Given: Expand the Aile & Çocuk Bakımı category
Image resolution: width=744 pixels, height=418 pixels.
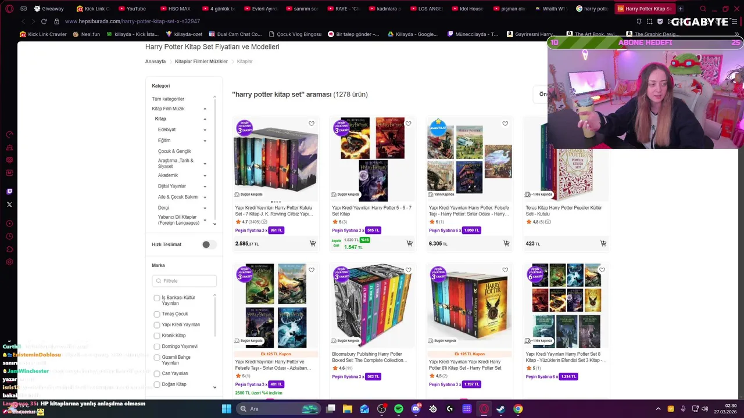Looking at the screenshot, I should coord(205,197).
